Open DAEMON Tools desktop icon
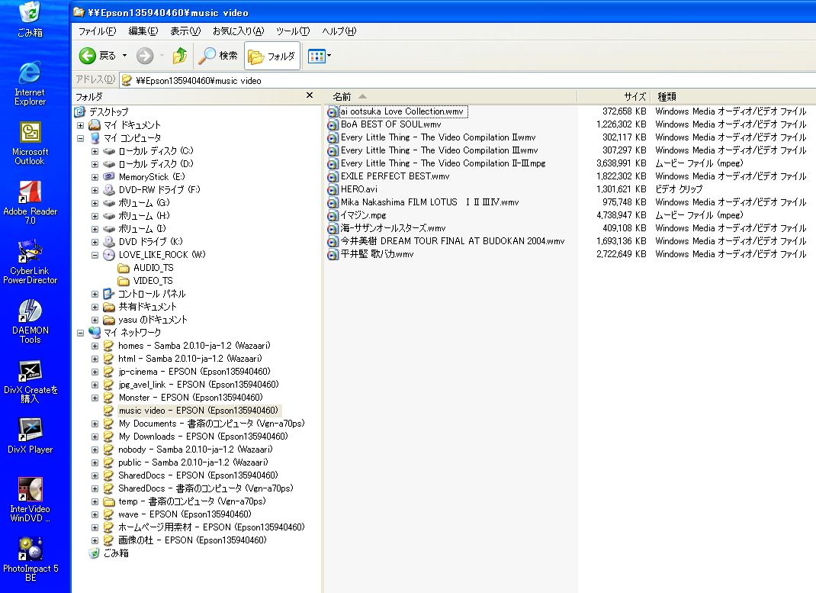Viewport: 816px width, 593px height. click(x=31, y=321)
